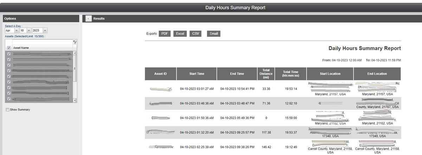Send the report via Email button
The image size is (422, 155).
(x=213, y=34)
